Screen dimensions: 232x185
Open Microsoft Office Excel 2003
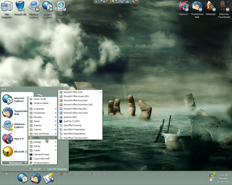click(x=75, y=101)
